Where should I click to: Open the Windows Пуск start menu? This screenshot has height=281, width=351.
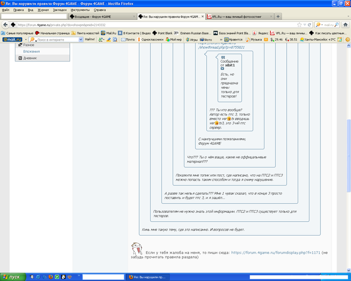coord(11,277)
